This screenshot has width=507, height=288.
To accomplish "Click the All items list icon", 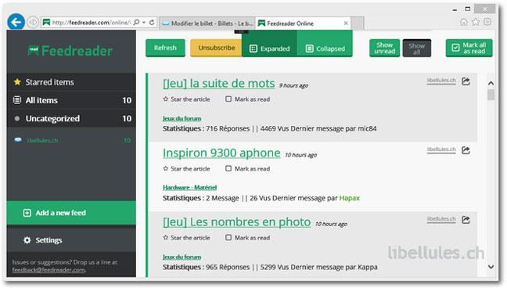I will point(17,100).
